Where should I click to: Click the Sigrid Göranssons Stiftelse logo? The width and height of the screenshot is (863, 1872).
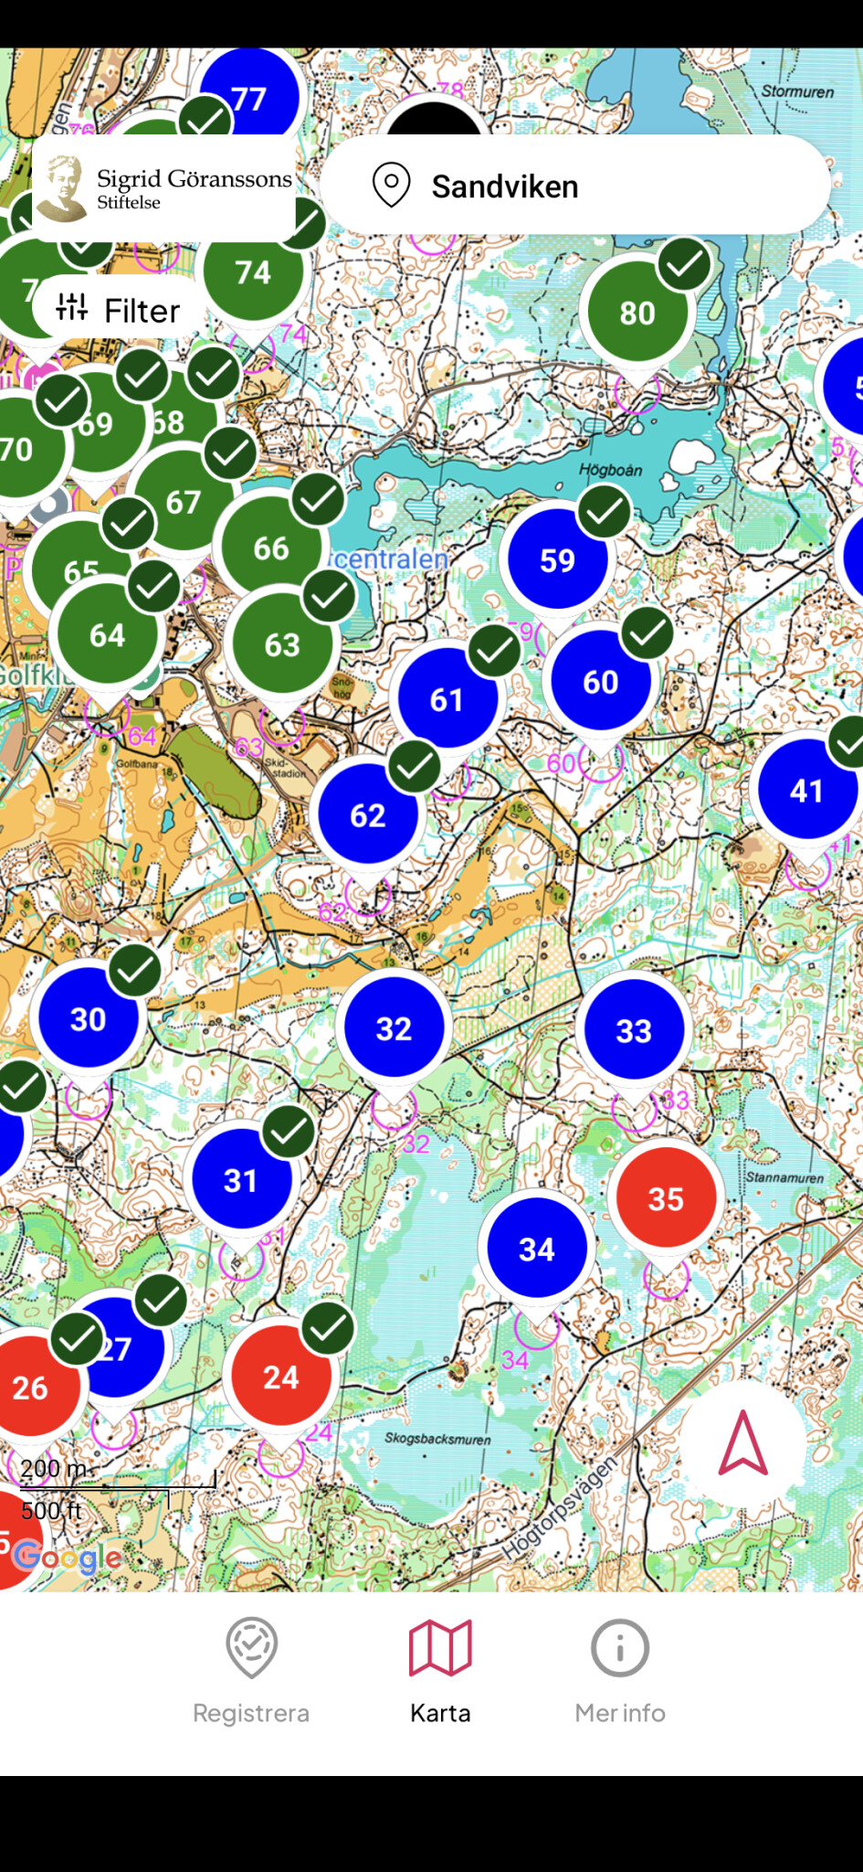click(164, 187)
